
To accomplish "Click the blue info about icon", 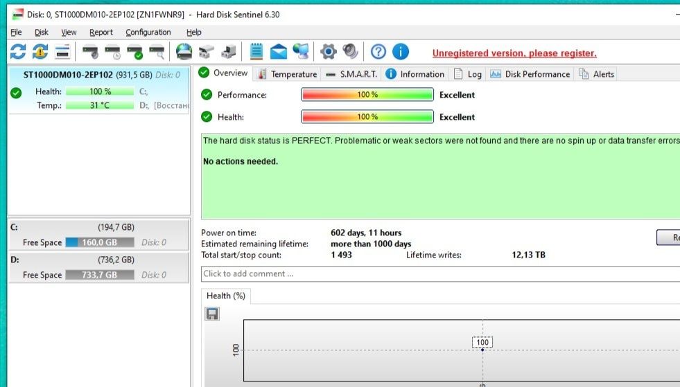I will pyautogui.click(x=400, y=51).
